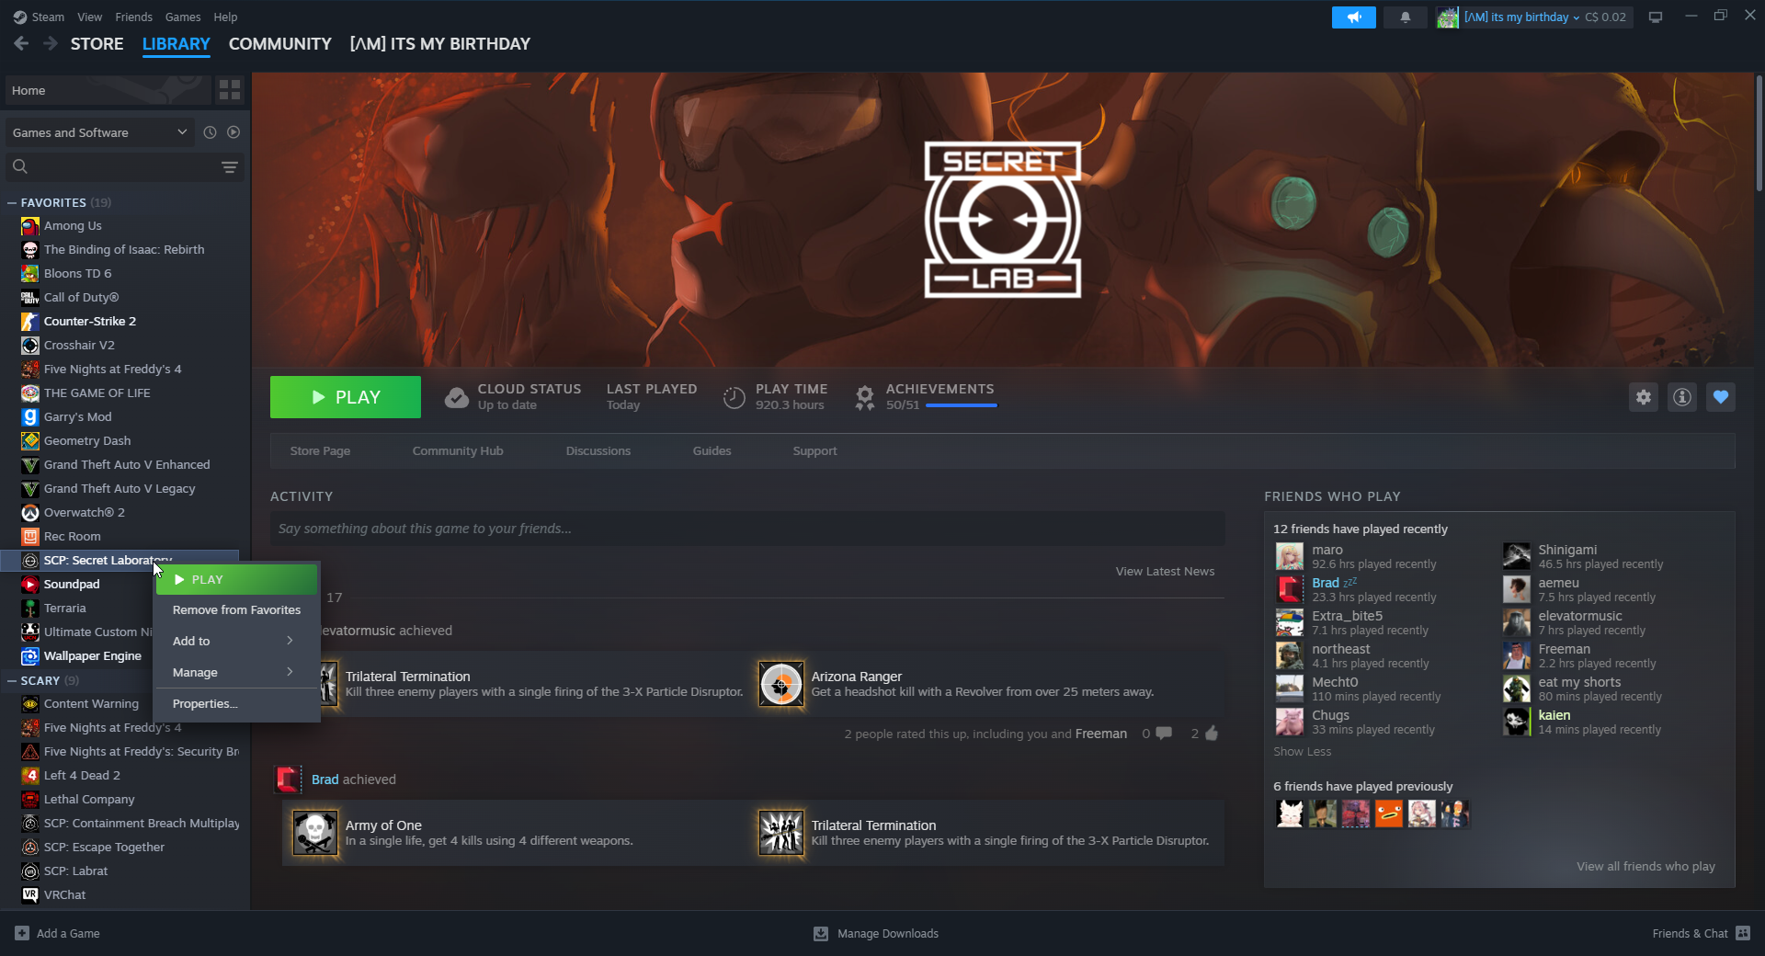This screenshot has height=956, width=1765.
Task: Open the notifications bell
Action: click(1405, 17)
